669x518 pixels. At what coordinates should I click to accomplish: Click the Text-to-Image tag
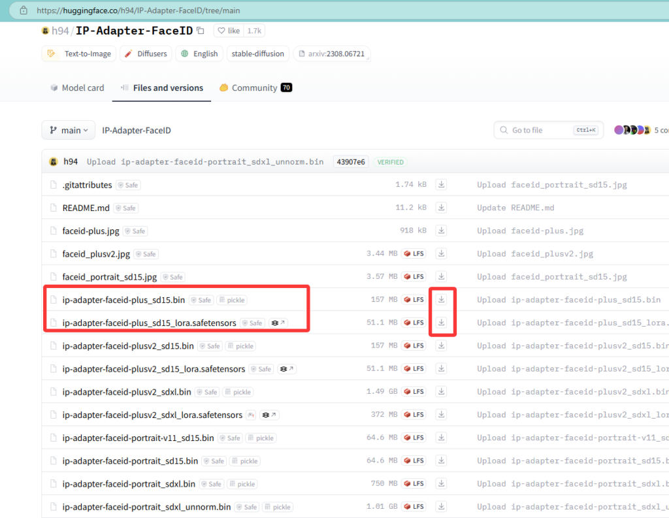[79, 54]
